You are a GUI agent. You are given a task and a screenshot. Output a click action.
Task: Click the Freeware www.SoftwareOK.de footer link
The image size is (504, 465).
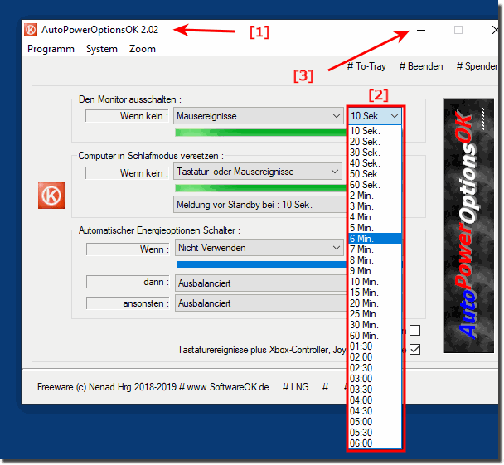tap(153, 387)
